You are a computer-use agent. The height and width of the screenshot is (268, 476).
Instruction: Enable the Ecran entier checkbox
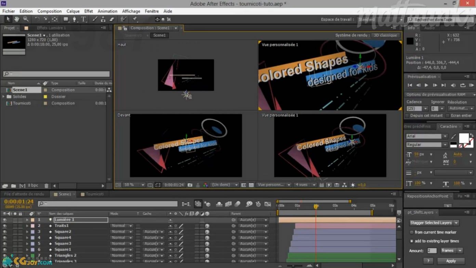[448, 116]
